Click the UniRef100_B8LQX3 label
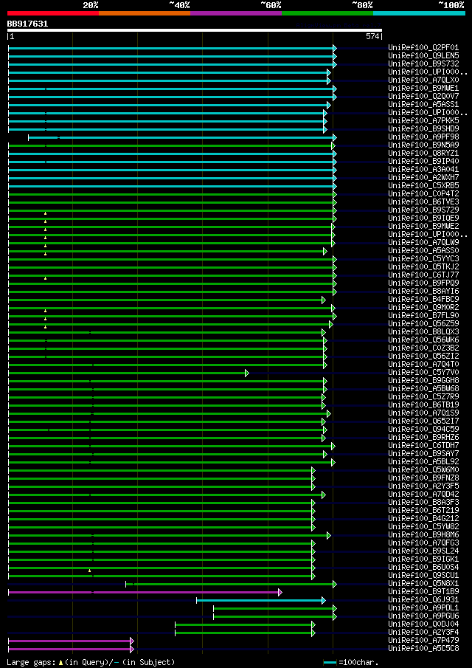The height and width of the screenshot is (668, 472). coord(423,332)
